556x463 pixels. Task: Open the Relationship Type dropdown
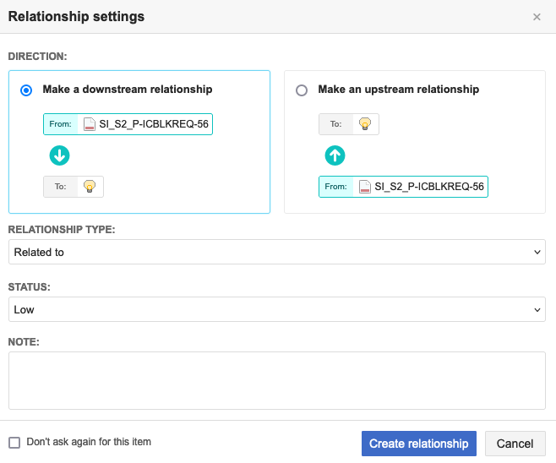[277, 252]
